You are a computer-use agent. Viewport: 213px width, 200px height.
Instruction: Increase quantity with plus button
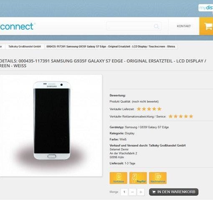141,192
